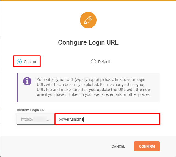This screenshot has height=157, width=176.
Task: Click the orange strip atop the dialog
Action: click(88, 0)
